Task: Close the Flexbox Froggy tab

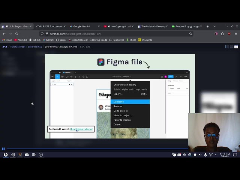Action: (x=201, y=27)
